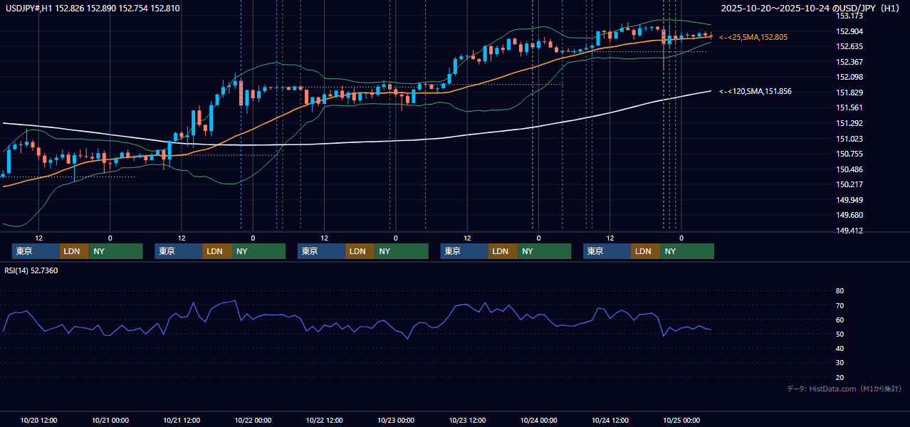Click the RSI scale value 80
The image size is (910, 427).
(x=840, y=291)
